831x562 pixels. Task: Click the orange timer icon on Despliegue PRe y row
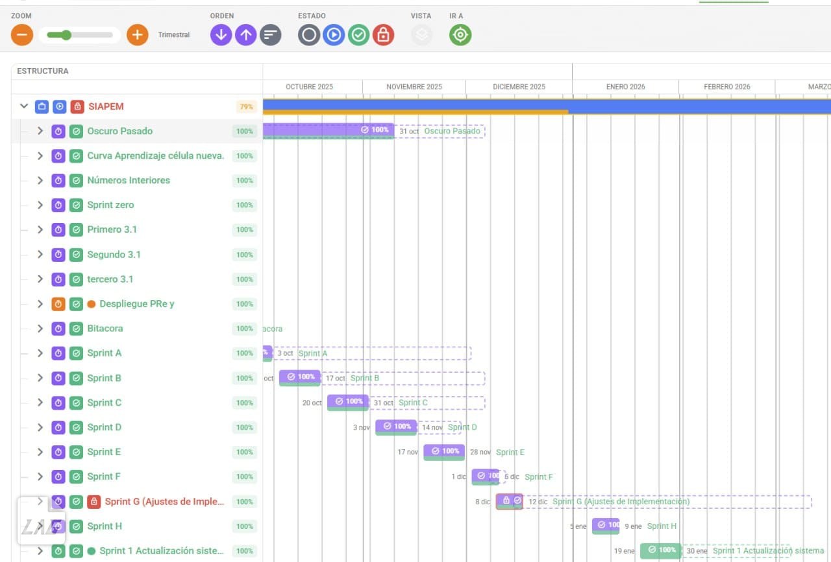(58, 303)
